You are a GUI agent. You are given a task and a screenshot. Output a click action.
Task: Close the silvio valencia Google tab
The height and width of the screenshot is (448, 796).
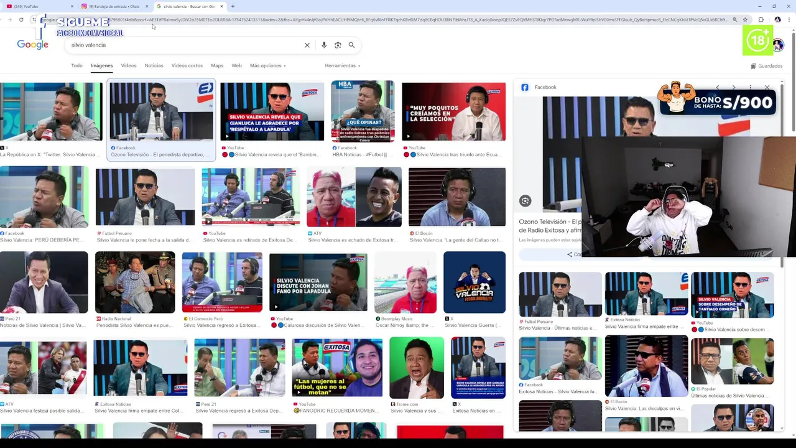(x=221, y=6)
